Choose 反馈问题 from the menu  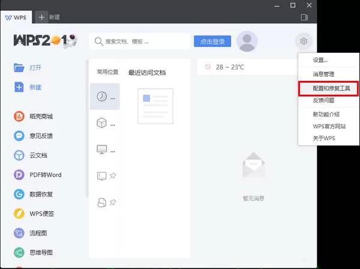[329, 100]
